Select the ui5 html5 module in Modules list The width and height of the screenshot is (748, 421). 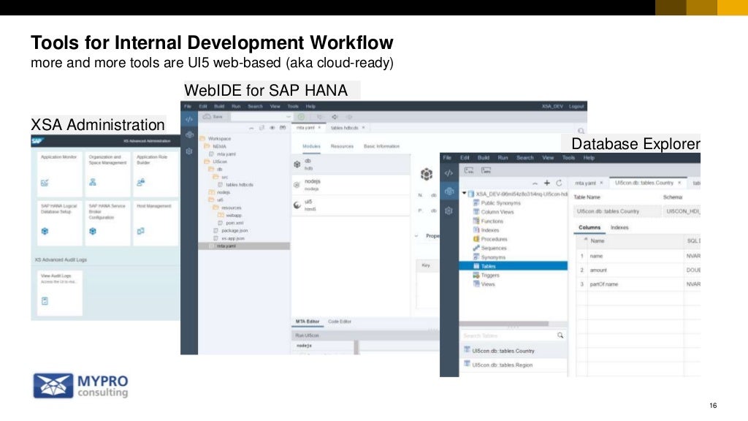pos(351,205)
